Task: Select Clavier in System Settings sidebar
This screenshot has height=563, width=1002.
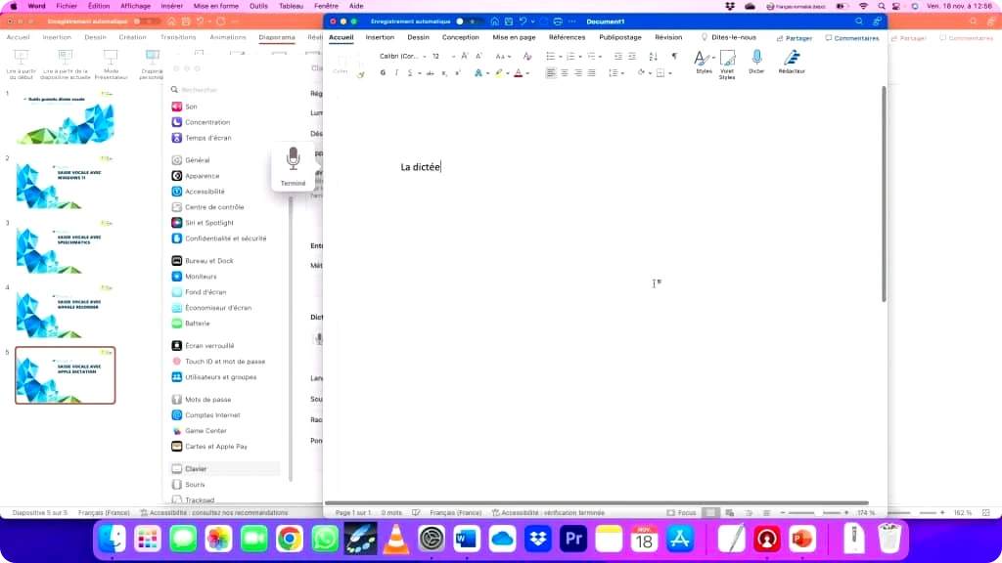Action: tap(225, 468)
